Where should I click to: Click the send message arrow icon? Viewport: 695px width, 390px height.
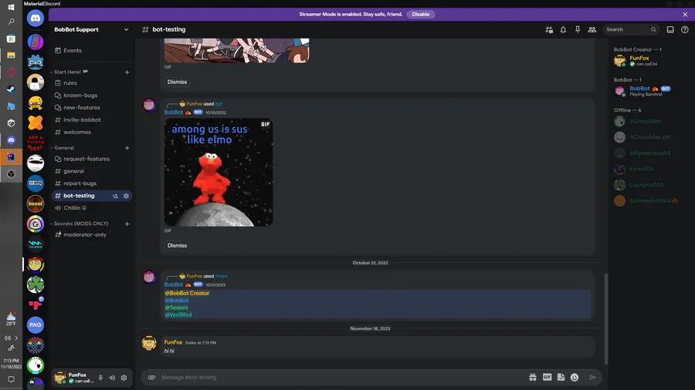click(592, 377)
